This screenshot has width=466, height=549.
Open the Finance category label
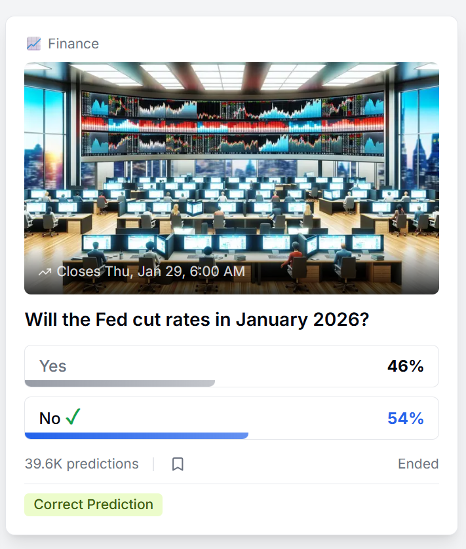pyautogui.click(x=73, y=44)
